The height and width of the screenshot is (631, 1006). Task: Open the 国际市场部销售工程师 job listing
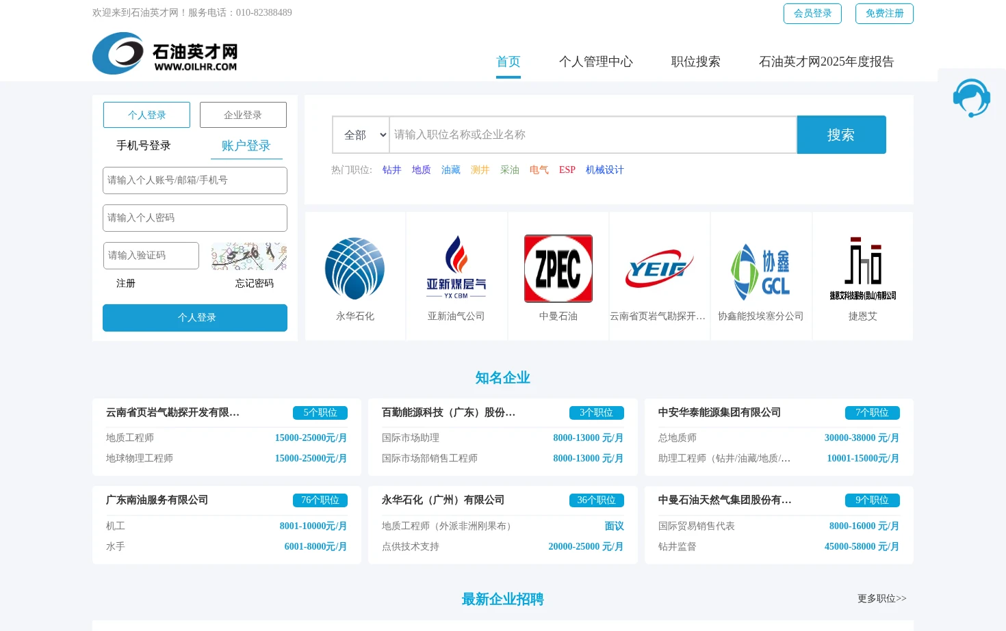tap(430, 458)
